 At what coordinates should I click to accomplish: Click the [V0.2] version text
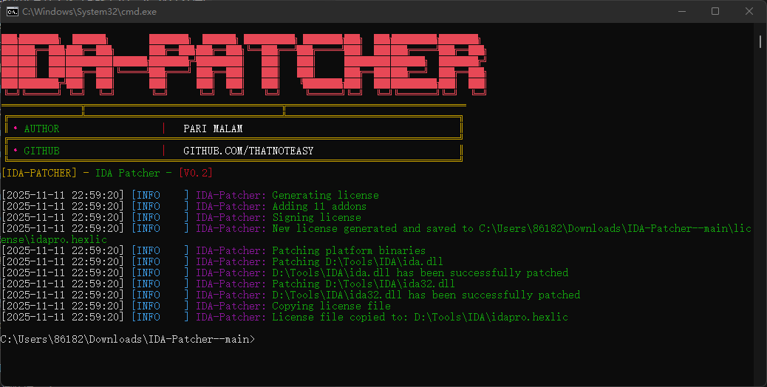click(x=196, y=173)
